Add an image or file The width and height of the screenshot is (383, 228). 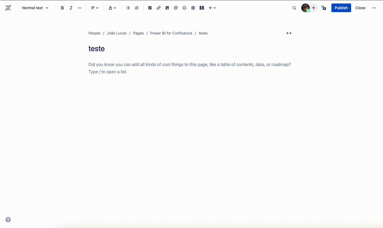pyautogui.click(x=167, y=8)
